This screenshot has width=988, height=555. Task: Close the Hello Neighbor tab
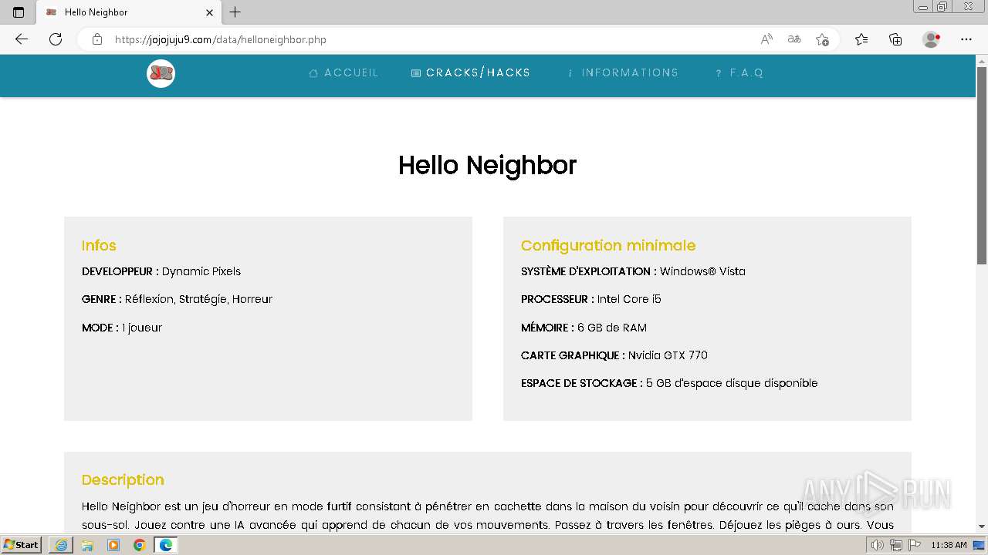coord(209,12)
